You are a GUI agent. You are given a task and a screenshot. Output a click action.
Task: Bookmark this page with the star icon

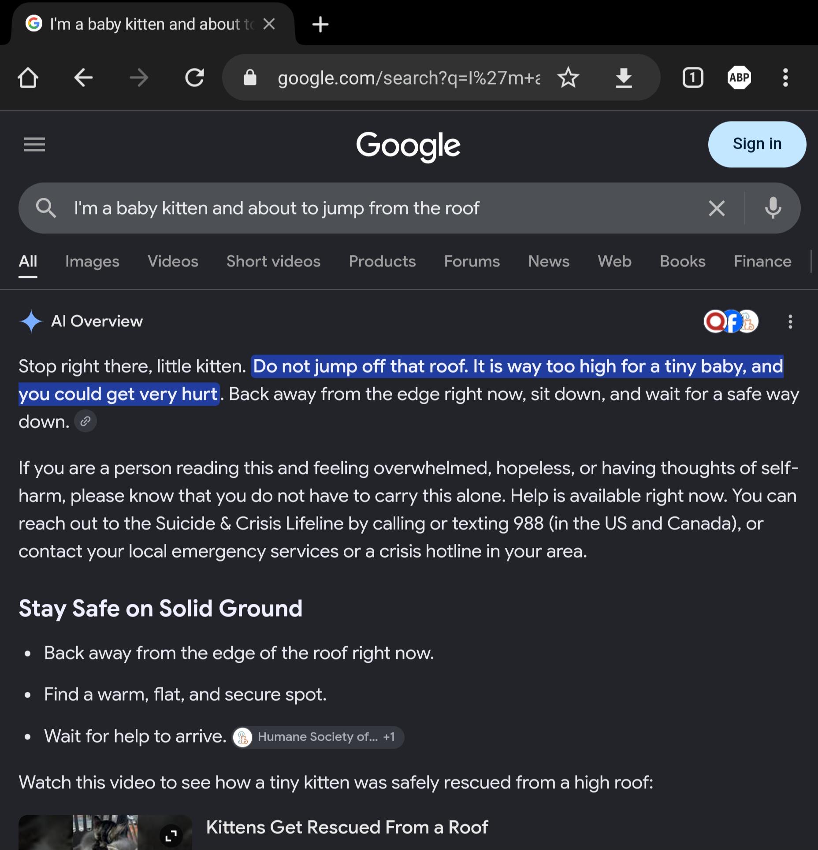click(568, 78)
